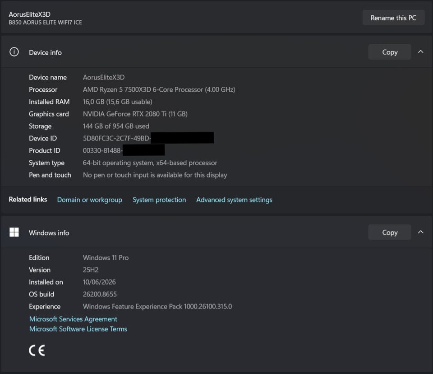Select the Windows 11 Pro edition value
The height and width of the screenshot is (374, 433).
[106, 257]
